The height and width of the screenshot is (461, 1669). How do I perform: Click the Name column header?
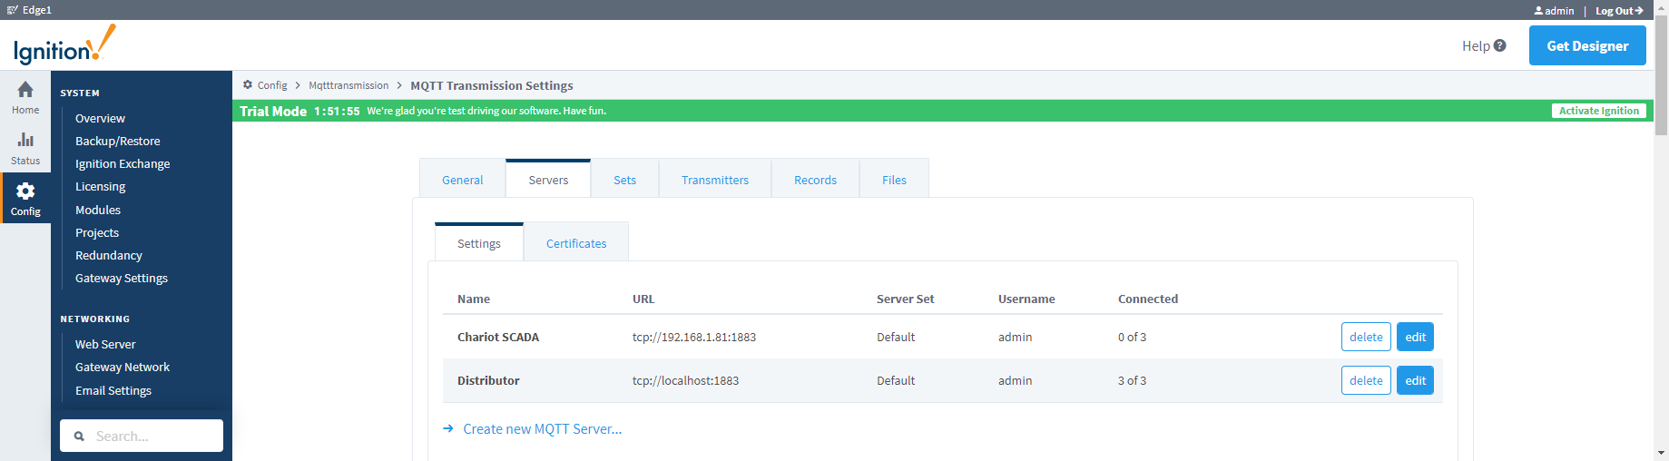click(x=474, y=299)
